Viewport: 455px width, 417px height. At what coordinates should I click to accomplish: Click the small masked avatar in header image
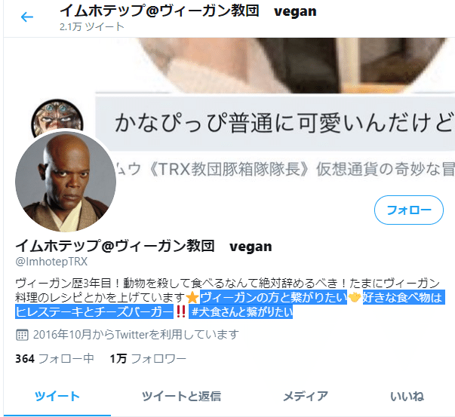click(57, 116)
